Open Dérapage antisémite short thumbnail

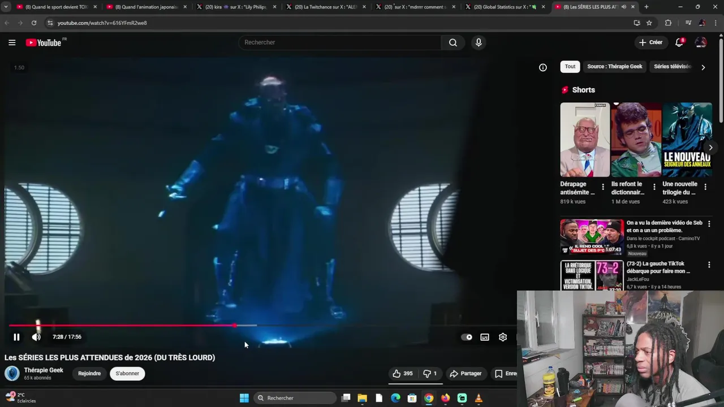tap(585, 140)
